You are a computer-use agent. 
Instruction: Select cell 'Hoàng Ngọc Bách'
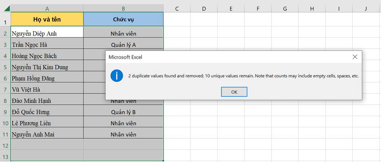pyautogui.click(x=47, y=54)
